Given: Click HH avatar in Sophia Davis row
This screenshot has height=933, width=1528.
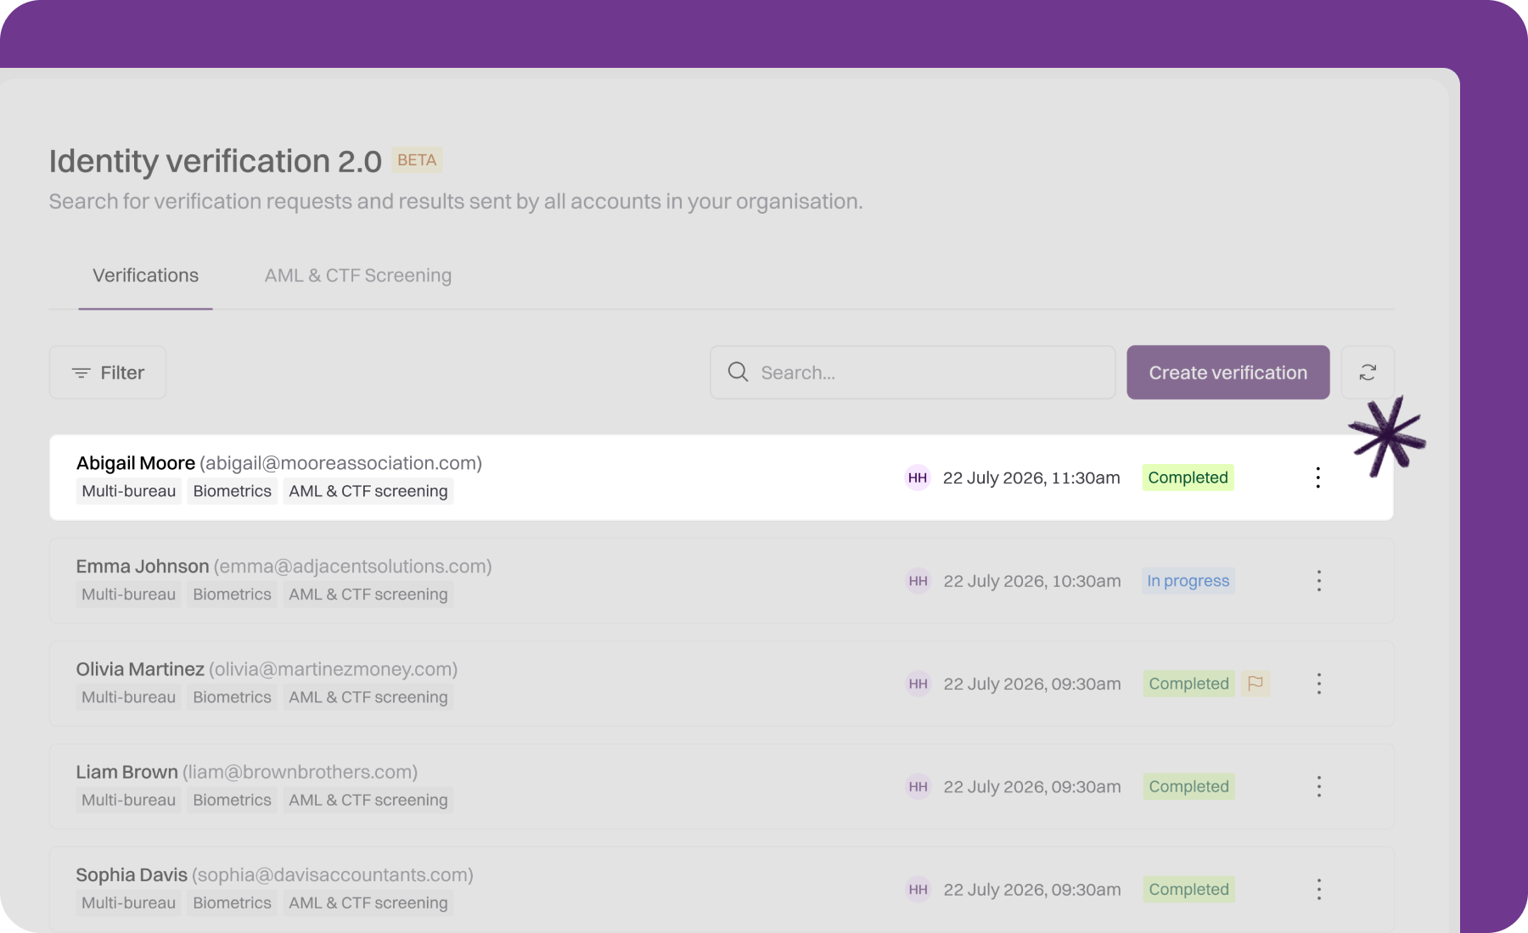Looking at the screenshot, I should [x=918, y=890].
